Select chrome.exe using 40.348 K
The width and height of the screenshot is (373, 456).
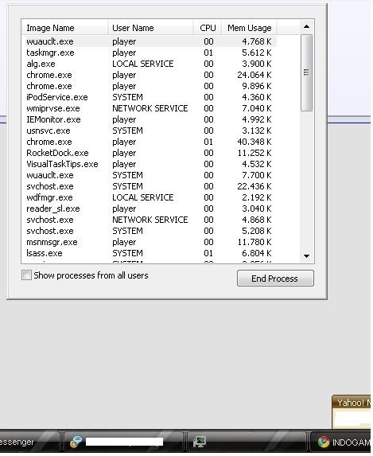tap(150, 142)
